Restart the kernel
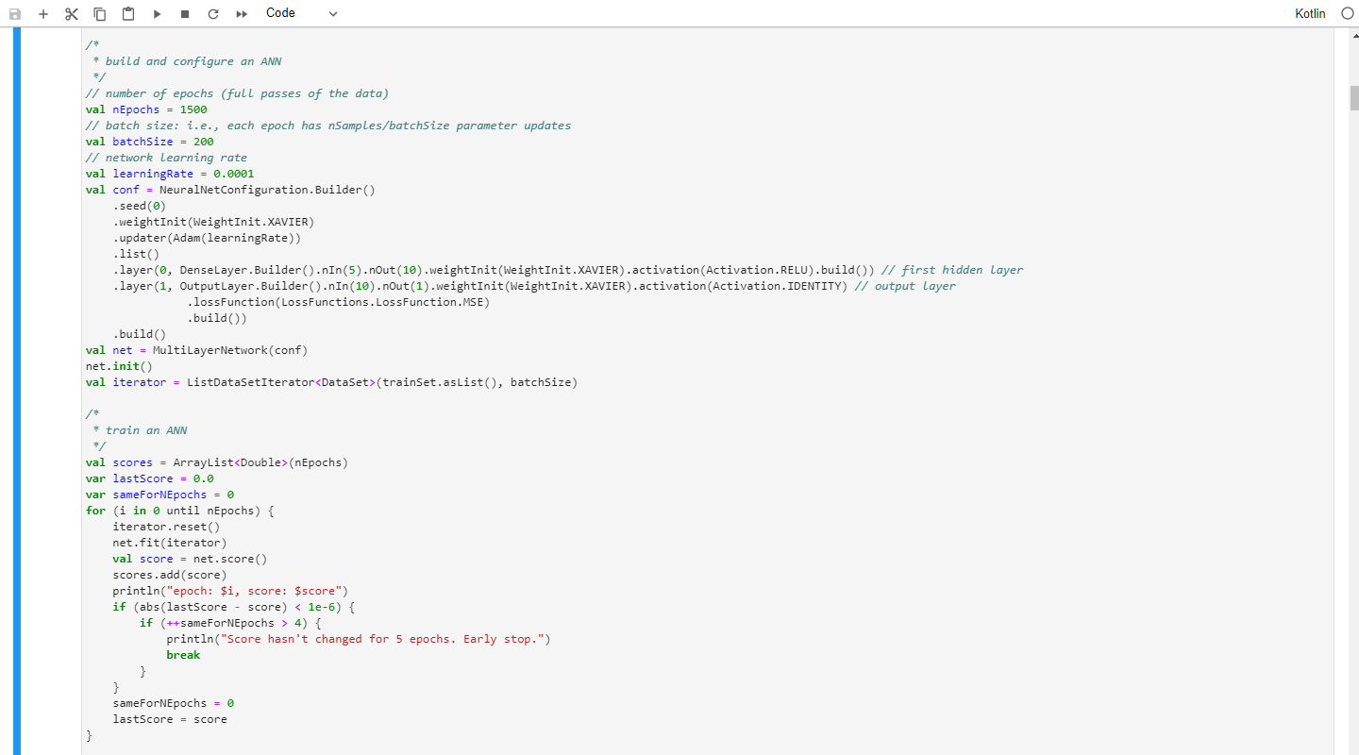This screenshot has height=755, width=1359. click(x=213, y=13)
